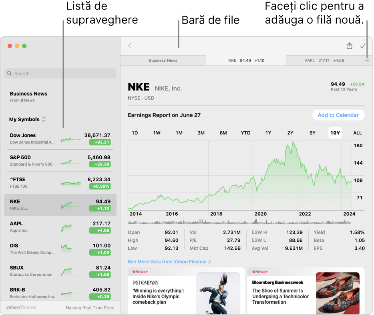The width and height of the screenshot is (374, 315).
Task: Select the 1D chart range
Action: (135, 133)
